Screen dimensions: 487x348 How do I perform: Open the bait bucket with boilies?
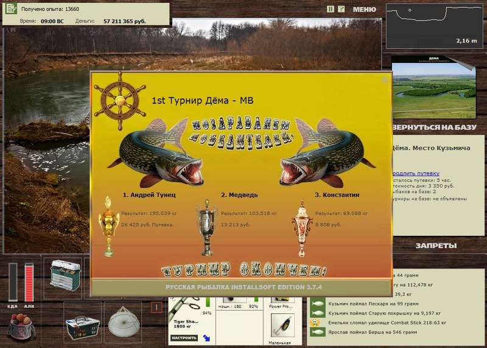coord(21,326)
